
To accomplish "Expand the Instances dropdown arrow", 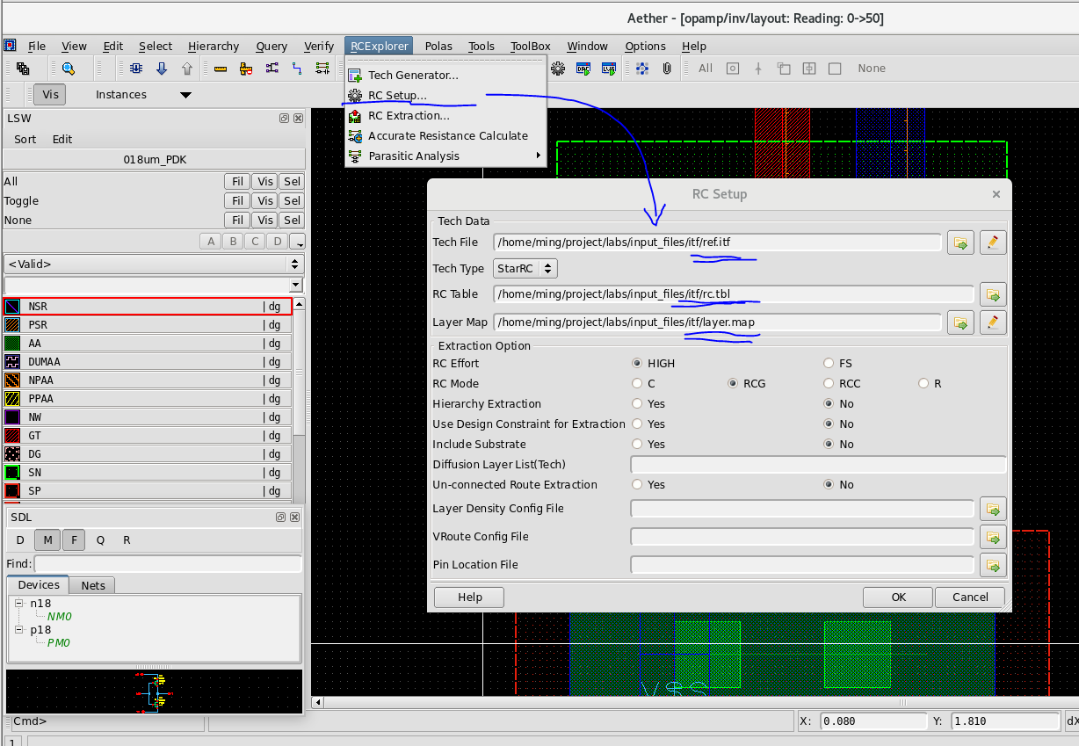I will coord(185,95).
